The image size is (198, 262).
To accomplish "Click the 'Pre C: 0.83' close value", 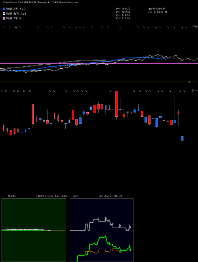I will pos(123,18).
